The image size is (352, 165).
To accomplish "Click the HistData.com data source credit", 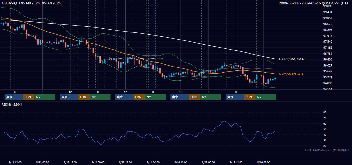I will (x=327, y=150).
